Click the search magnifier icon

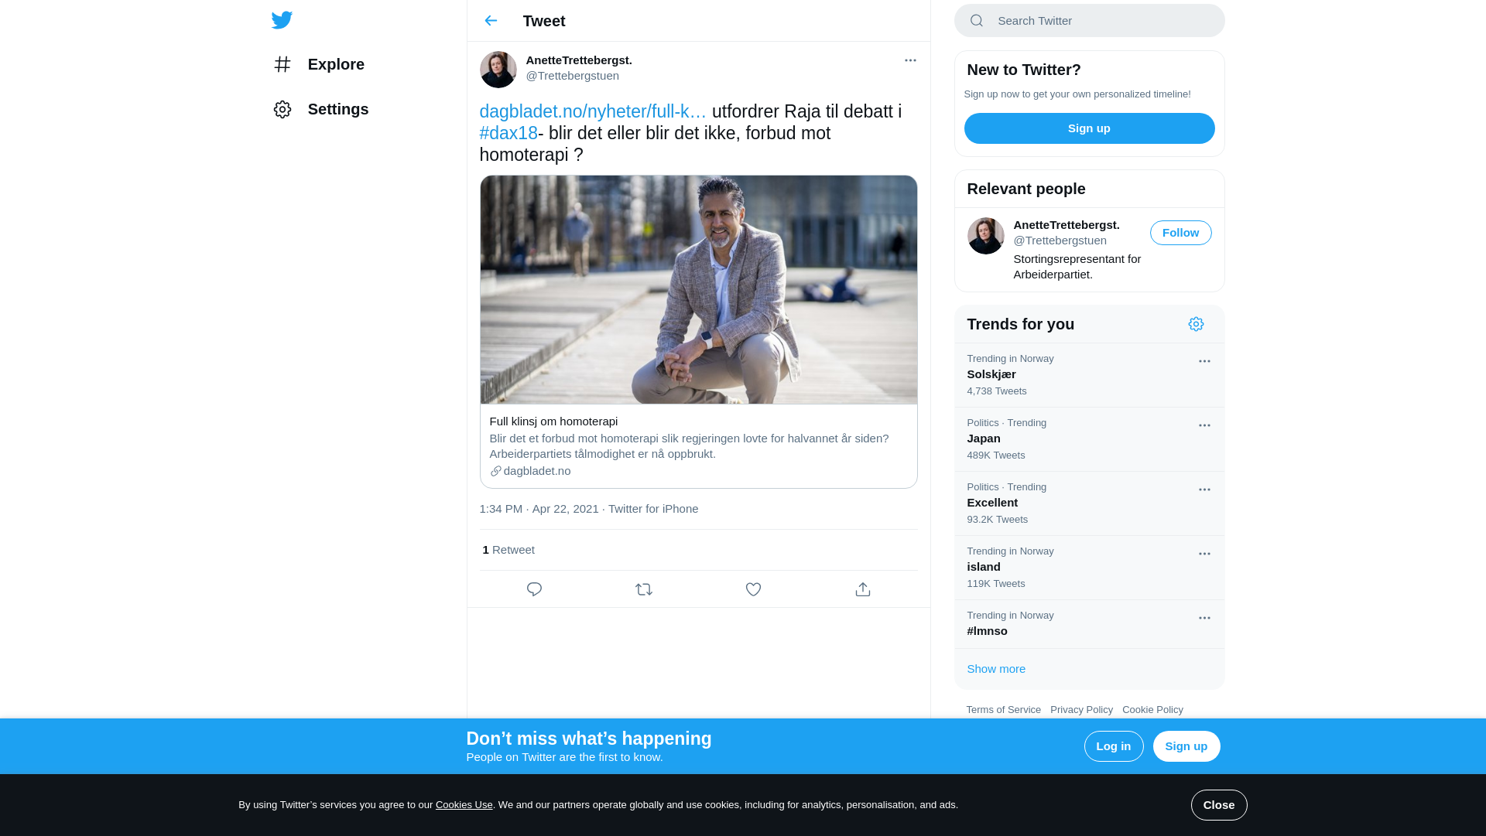[x=977, y=21]
